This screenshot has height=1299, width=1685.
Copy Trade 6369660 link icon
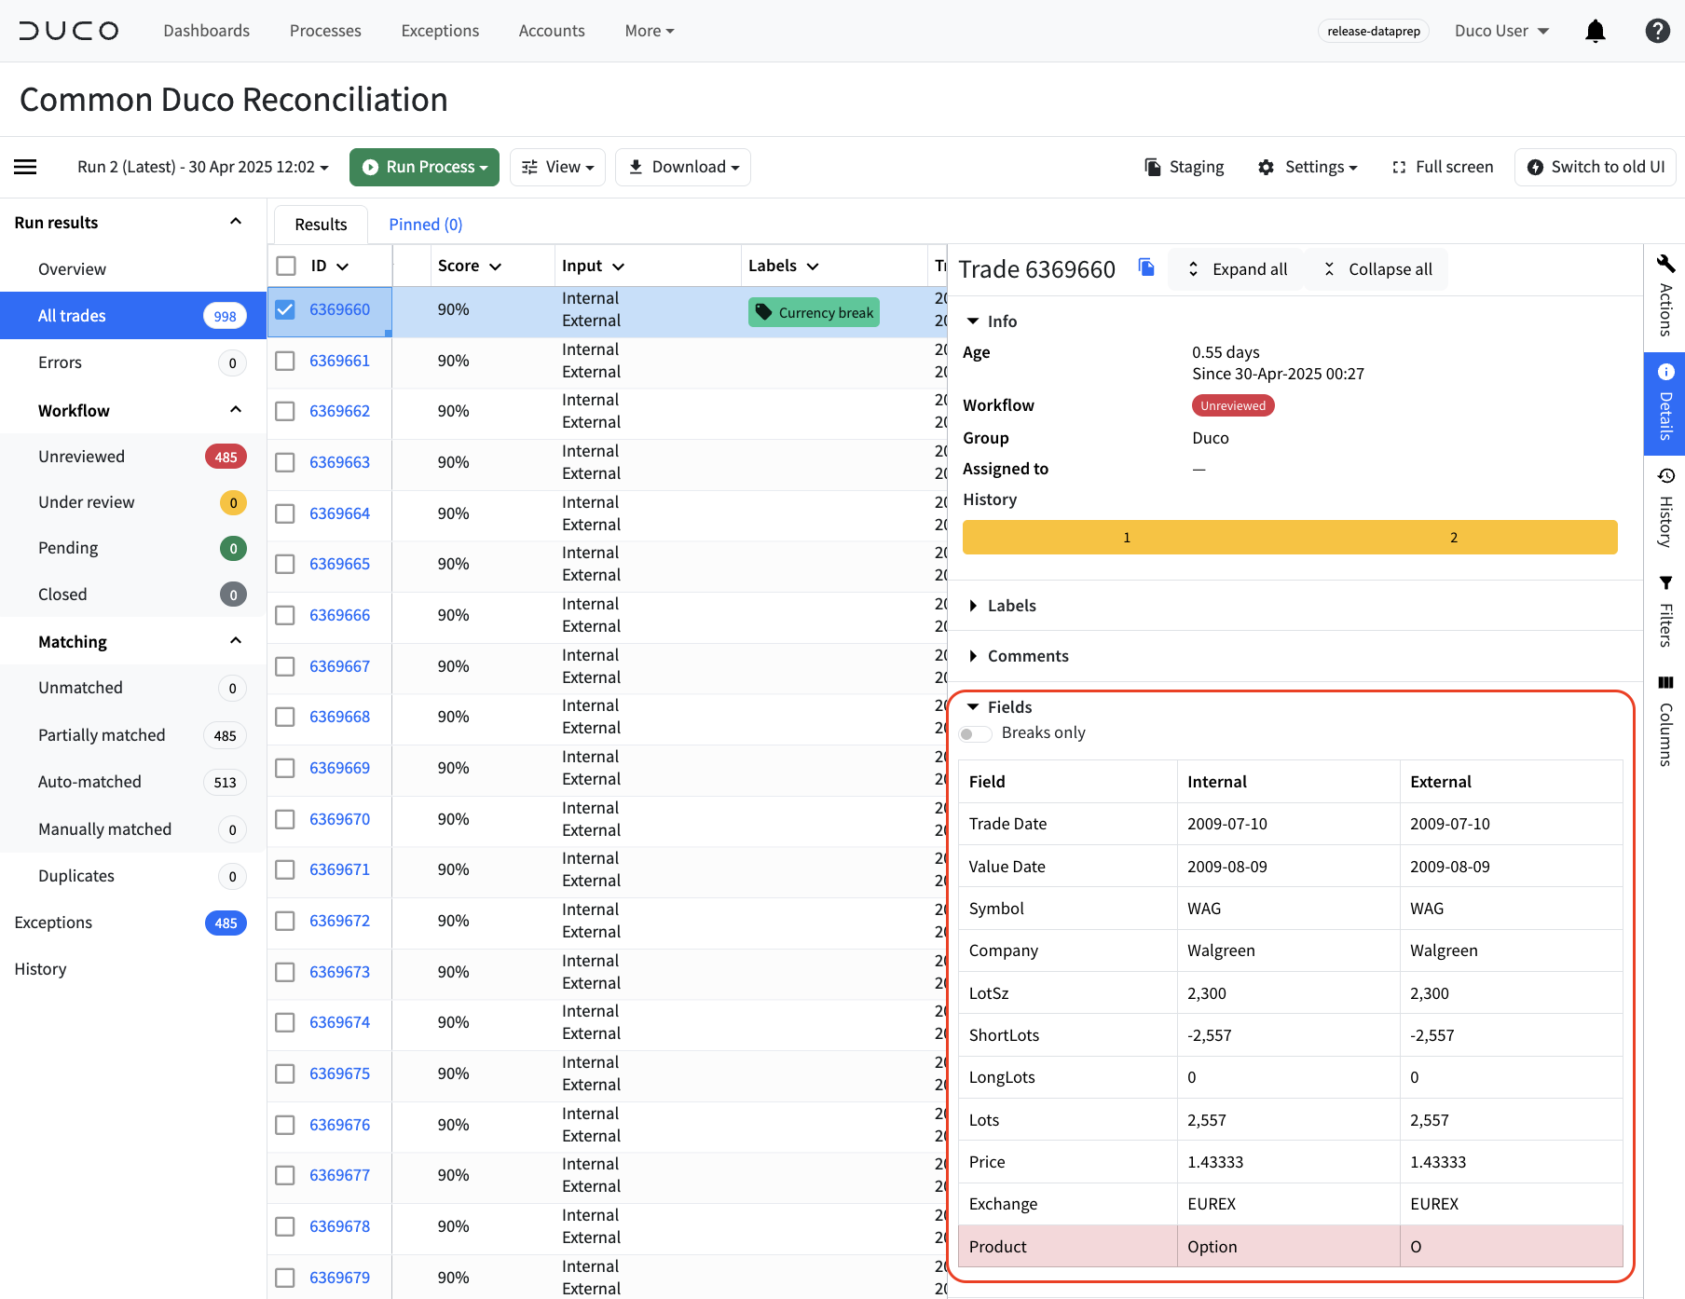[x=1146, y=268]
